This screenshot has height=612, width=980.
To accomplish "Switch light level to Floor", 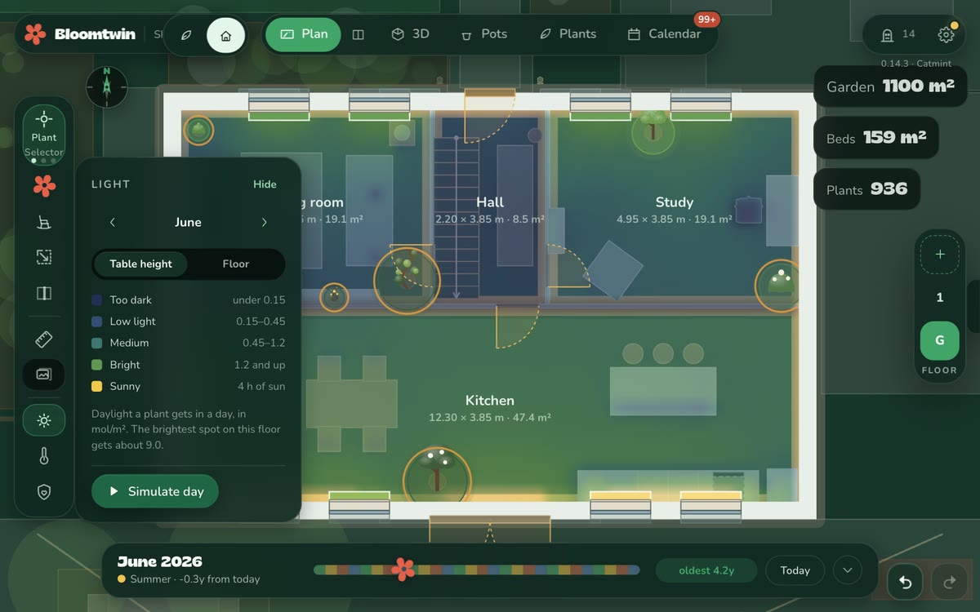I will coord(236,264).
